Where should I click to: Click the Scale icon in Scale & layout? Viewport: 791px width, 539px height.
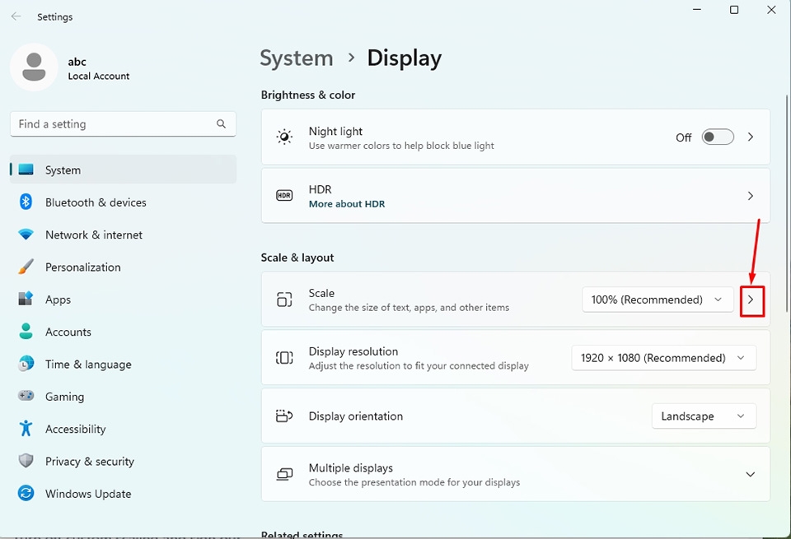[284, 300]
